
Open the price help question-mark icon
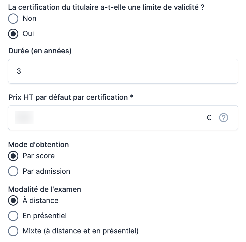[x=223, y=118]
